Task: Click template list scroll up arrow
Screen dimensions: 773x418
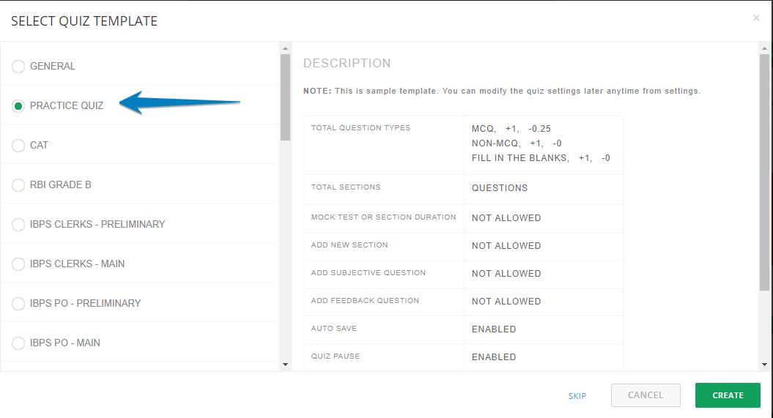Action: 285,48
